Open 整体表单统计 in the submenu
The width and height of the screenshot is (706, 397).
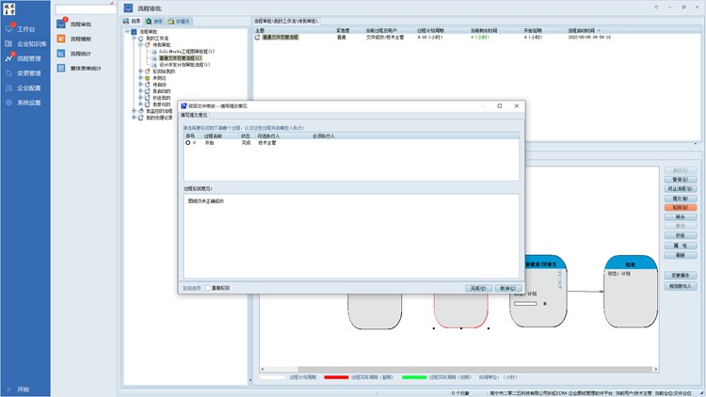pos(87,69)
